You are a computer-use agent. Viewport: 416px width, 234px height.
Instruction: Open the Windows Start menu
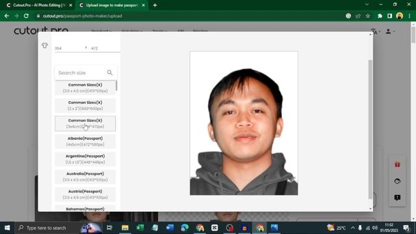pos(7,228)
